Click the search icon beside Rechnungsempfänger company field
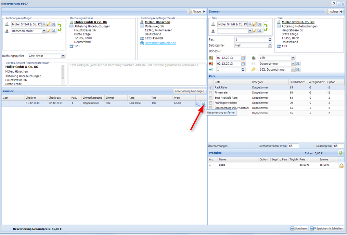347x235 pixels. tap(44, 24)
